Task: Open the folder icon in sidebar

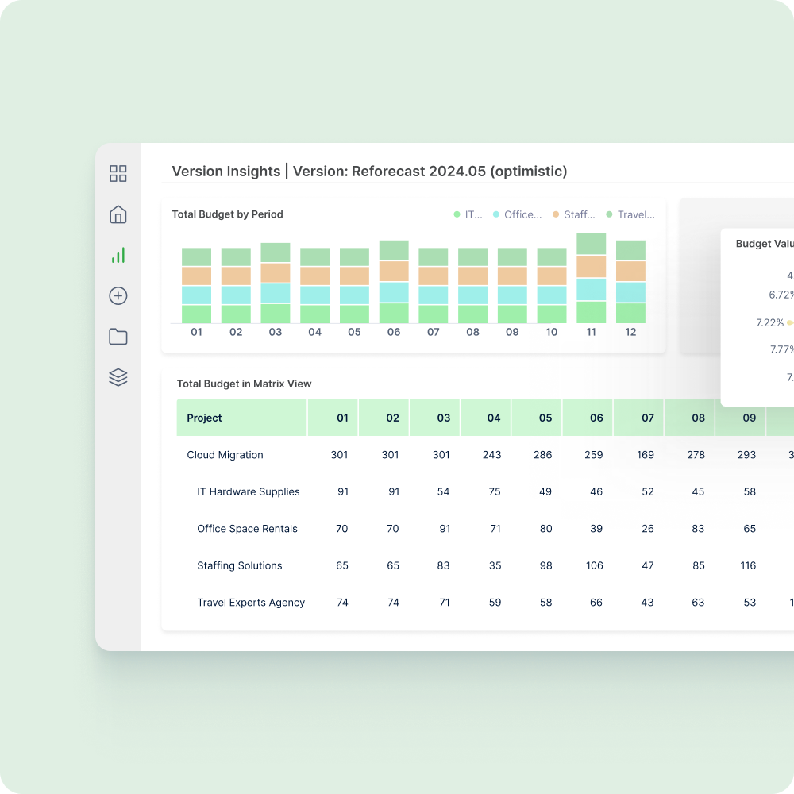Action: click(x=118, y=337)
